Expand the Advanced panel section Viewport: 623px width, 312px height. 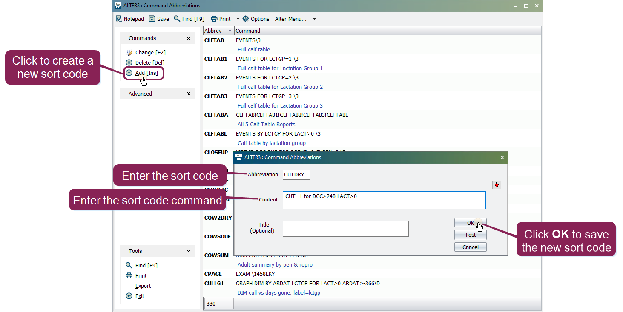[x=189, y=94]
